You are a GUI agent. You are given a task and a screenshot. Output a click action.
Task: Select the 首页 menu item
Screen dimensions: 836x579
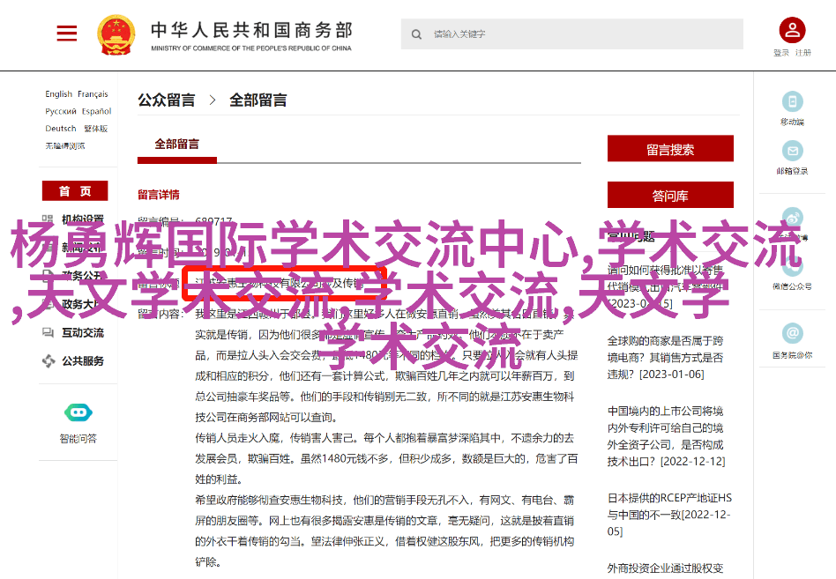[x=75, y=191]
